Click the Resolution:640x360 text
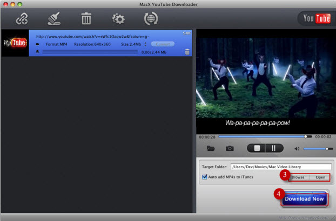This screenshot has height=221, width=336. pos(92,44)
